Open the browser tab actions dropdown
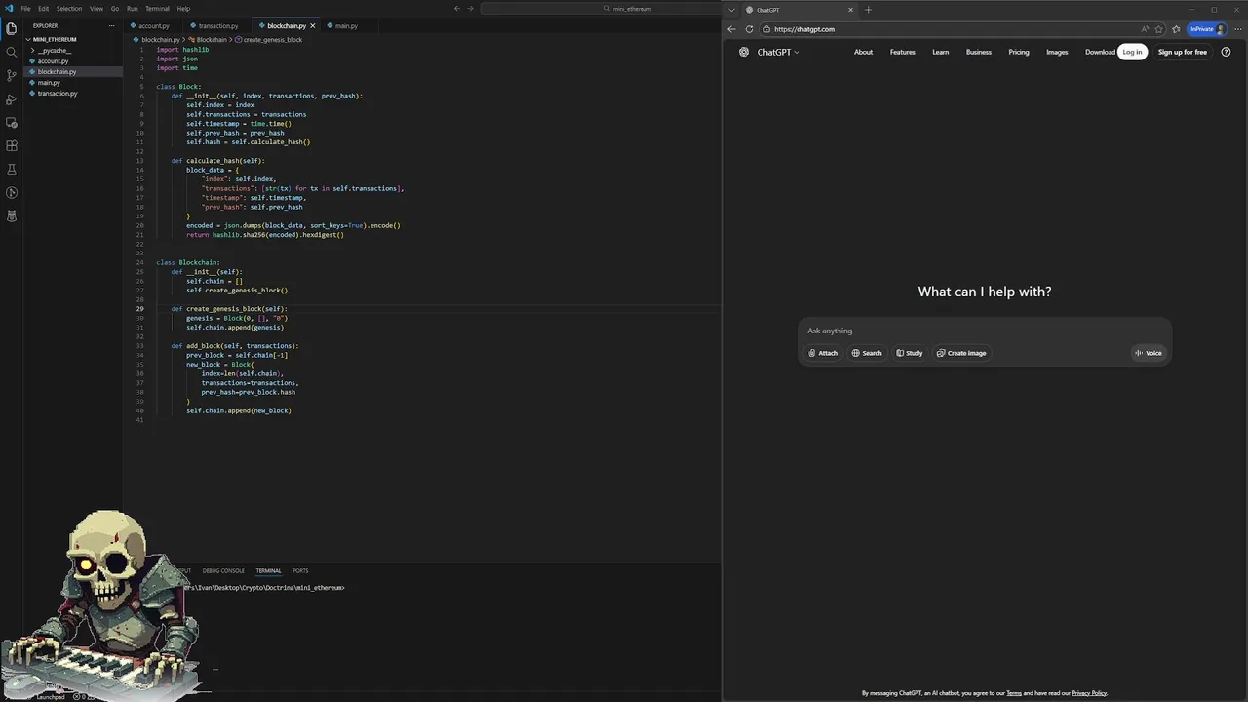This screenshot has width=1248, height=702. [x=732, y=10]
